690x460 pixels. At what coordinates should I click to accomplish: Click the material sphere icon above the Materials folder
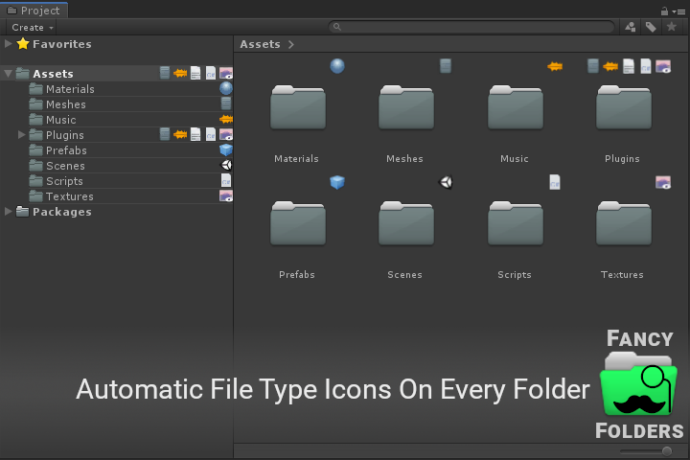tap(337, 66)
